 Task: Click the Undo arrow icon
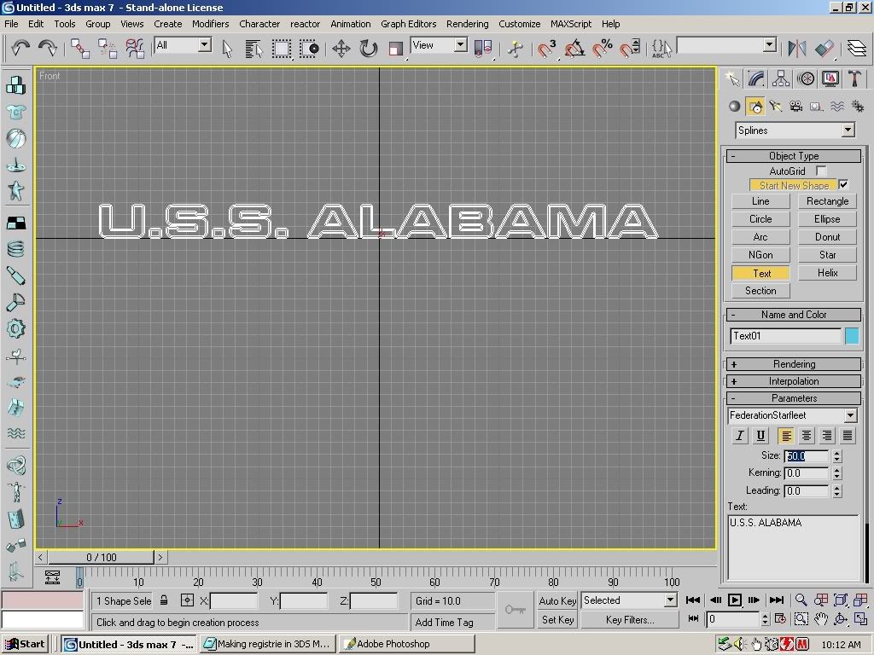(x=20, y=48)
